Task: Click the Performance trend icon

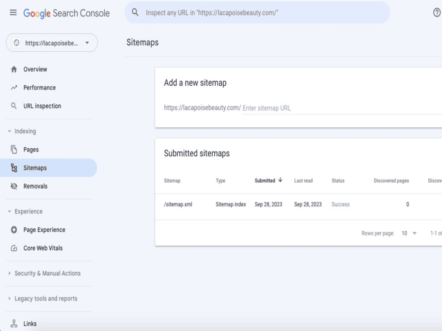Action: click(x=14, y=87)
